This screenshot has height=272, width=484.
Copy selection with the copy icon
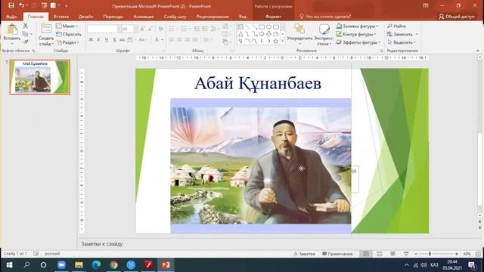25,34
